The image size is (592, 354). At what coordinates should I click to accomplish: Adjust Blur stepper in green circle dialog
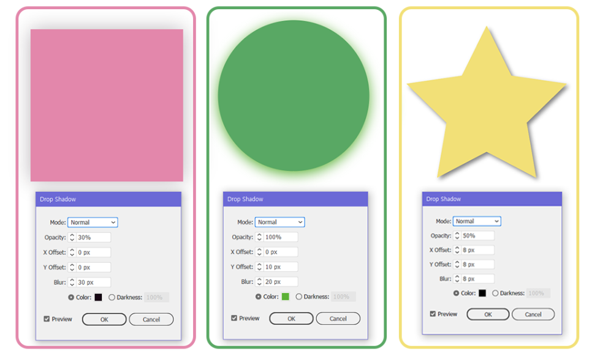point(259,281)
